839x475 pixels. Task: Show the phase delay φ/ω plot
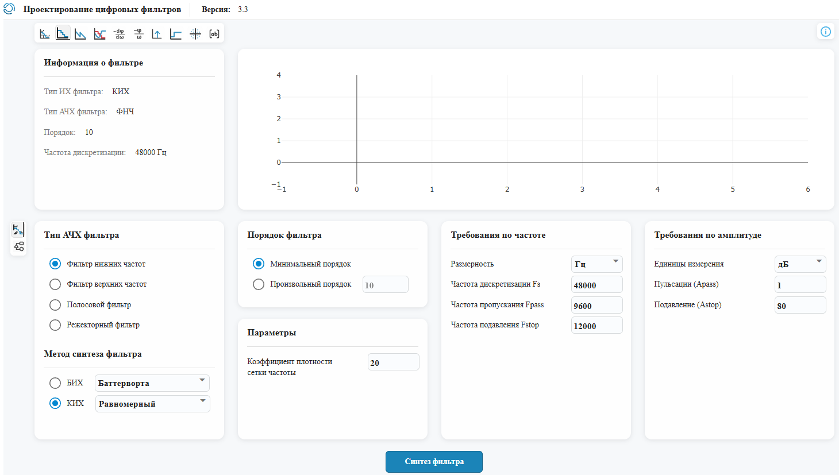(x=138, y=34)
